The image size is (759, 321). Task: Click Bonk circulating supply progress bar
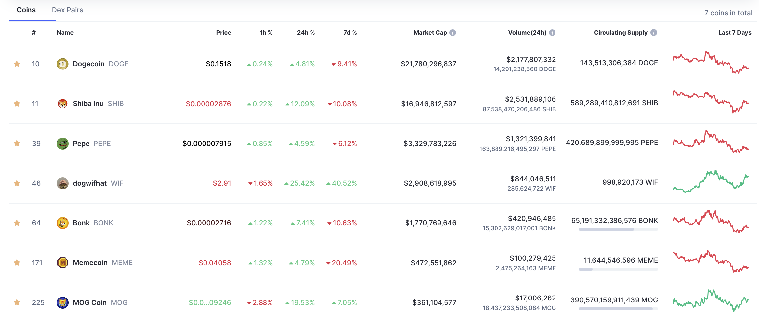(618, 229)
